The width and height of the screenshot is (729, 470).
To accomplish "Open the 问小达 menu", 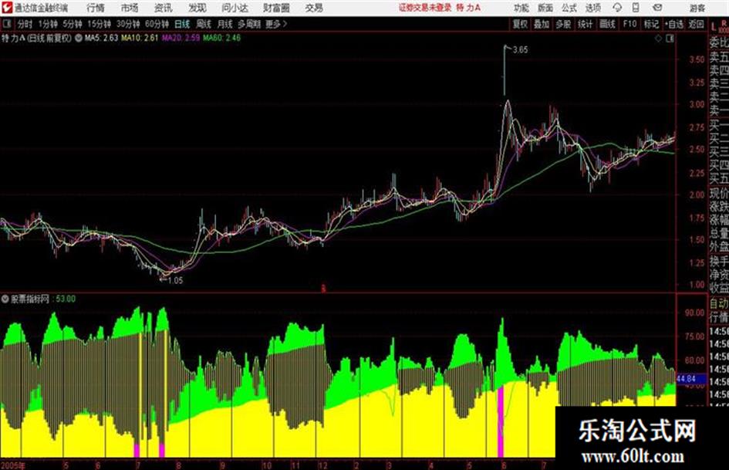I will pyautogui.click(x=235, y=8).
